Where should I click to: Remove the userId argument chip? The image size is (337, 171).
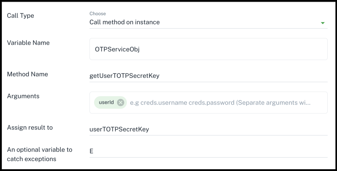121,102
